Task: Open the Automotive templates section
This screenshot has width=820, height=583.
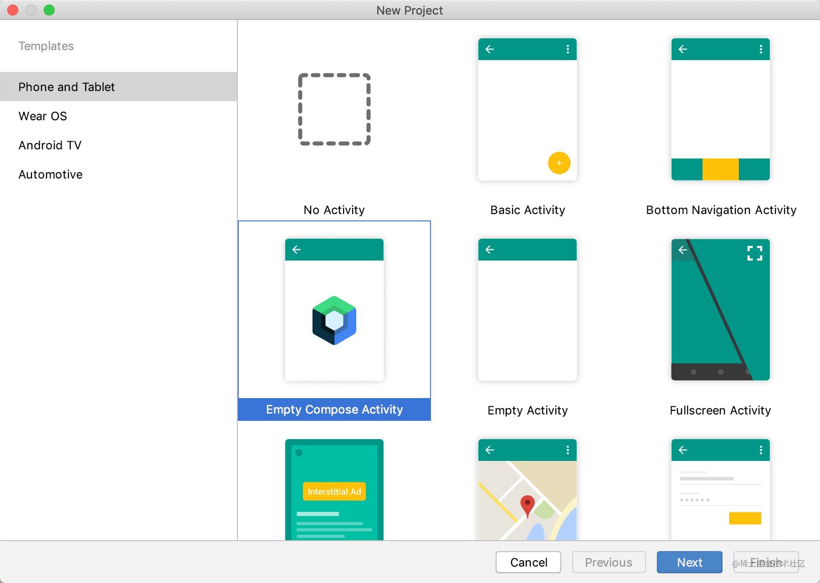Action: 50,174
